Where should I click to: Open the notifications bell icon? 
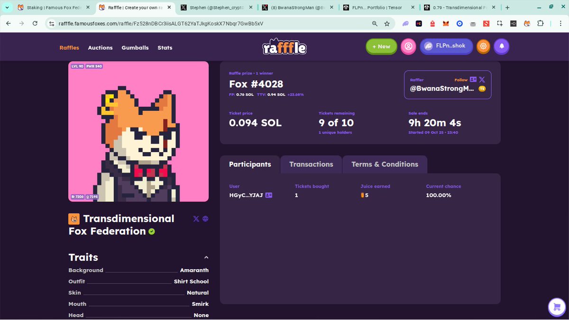(502, 46)
